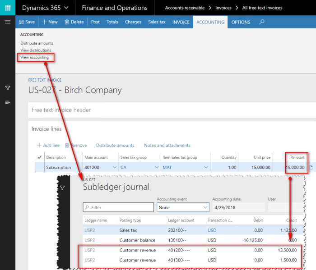
Task: Click View distributions
Action: [36, 50]
